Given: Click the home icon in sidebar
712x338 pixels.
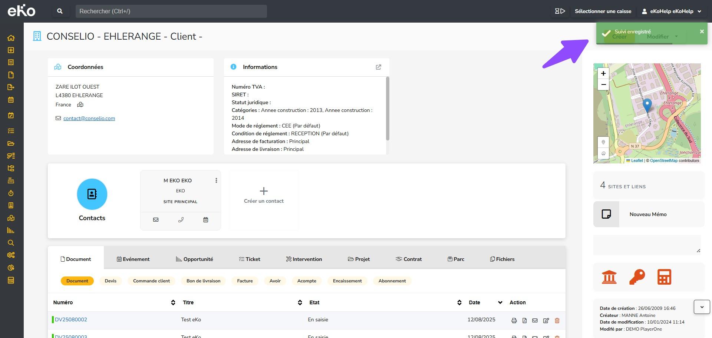Looking at the screenshot, I should click(11, 38).
